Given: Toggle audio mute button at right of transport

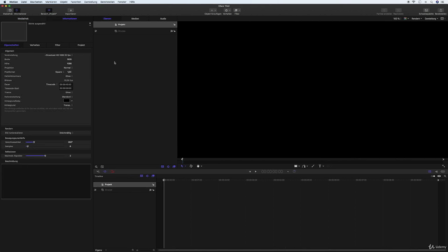Looking at the screenshot, I should coord(437,171).
